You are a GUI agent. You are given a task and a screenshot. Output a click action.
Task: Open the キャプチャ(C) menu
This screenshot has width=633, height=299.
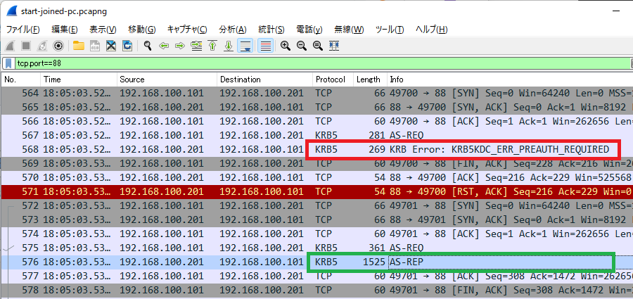(187, 30)
